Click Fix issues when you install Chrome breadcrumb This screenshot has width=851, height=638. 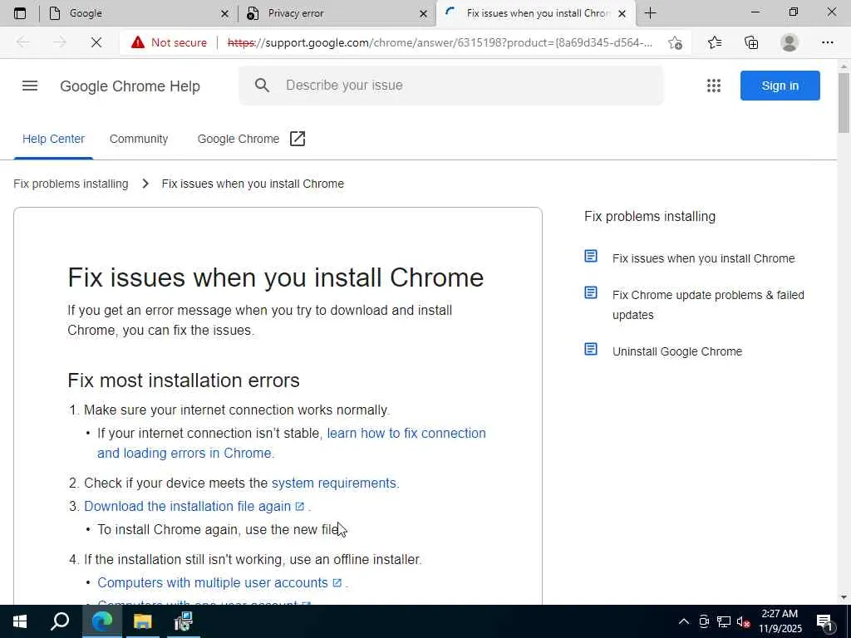pyautogui.click(x=253, y=184)
